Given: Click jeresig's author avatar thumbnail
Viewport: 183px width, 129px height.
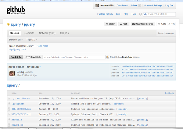Looking at the screenshot, I should pos(12,73).
